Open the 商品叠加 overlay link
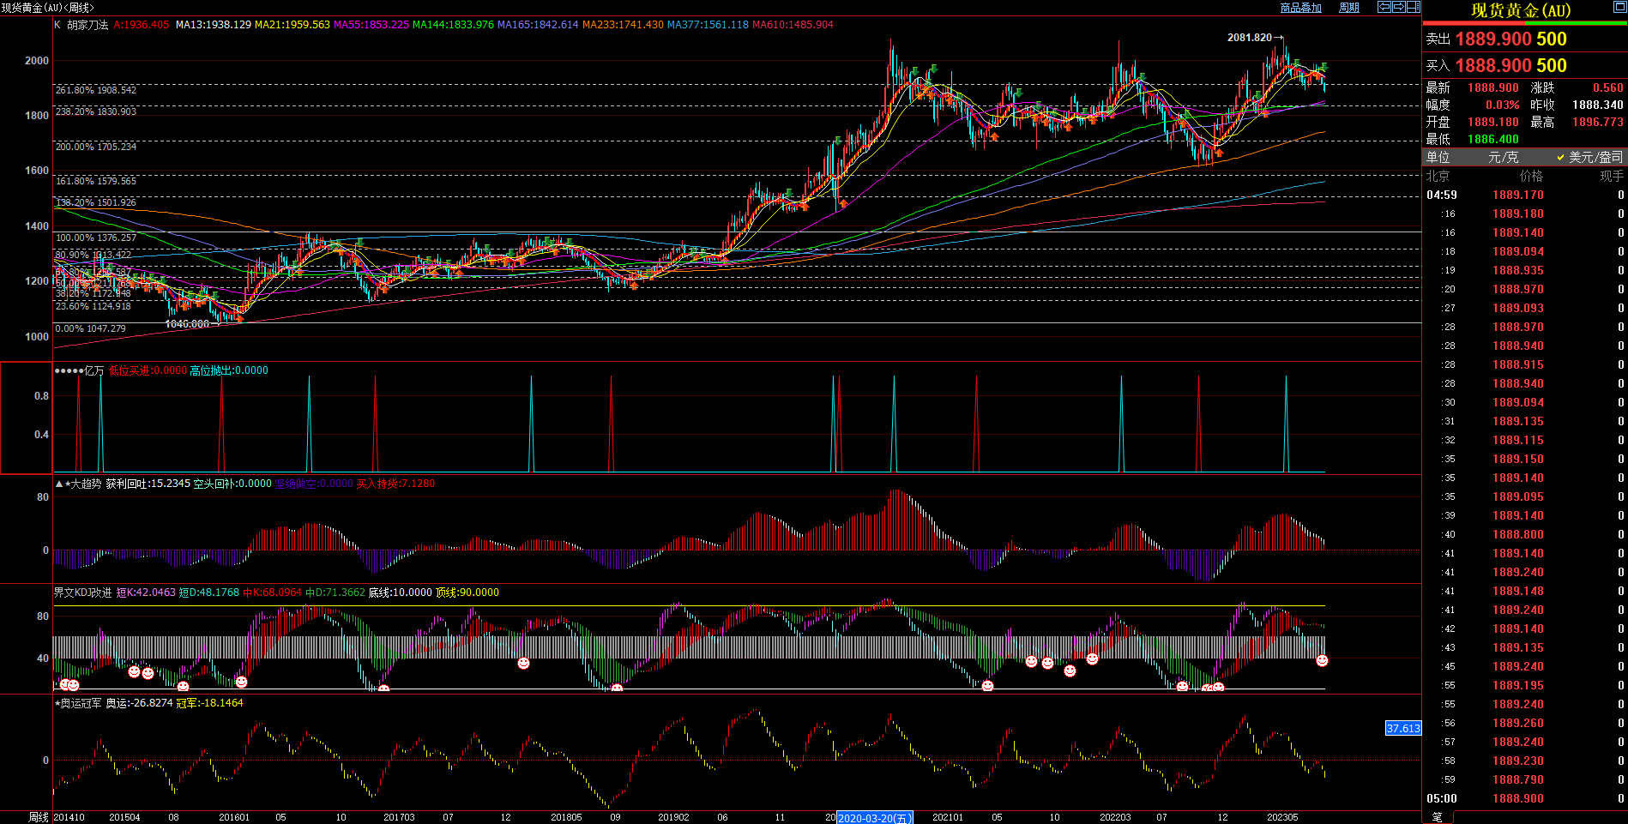The height and width of the screenshot is (824, 1628). click(x=1300, y=8)
